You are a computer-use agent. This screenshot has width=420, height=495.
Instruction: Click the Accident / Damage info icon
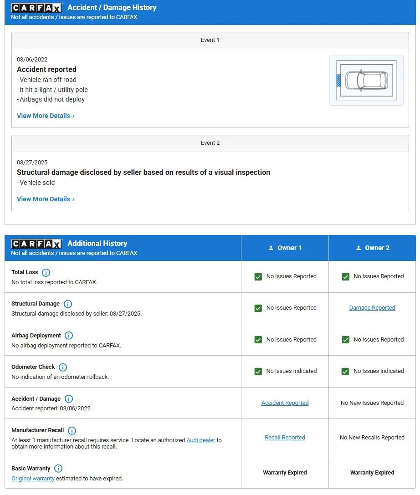(69, 399)
